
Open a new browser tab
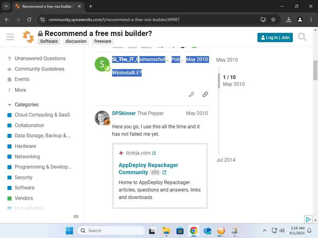click(91, 6)
